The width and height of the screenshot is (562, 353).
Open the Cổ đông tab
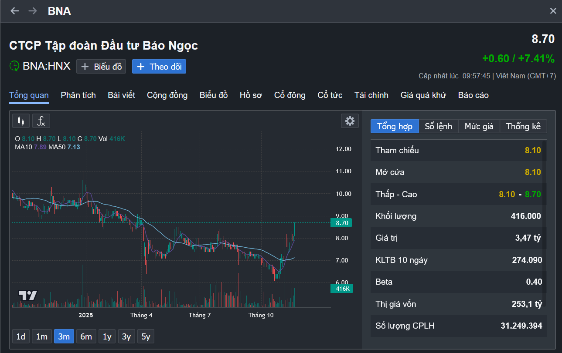[290, 95]
